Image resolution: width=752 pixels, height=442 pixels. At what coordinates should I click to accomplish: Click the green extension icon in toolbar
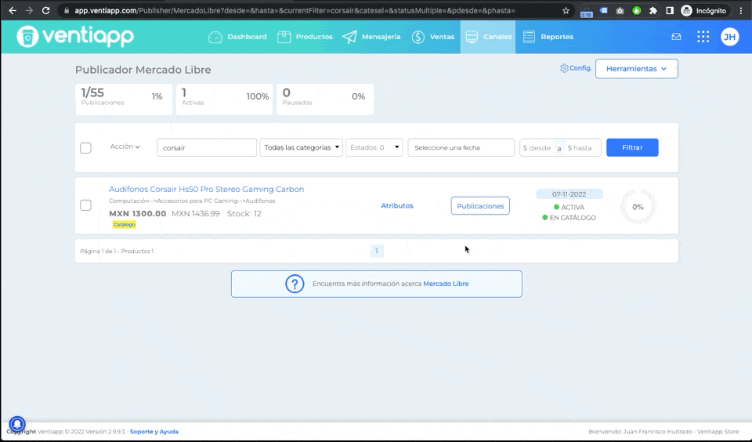(636, 10)
